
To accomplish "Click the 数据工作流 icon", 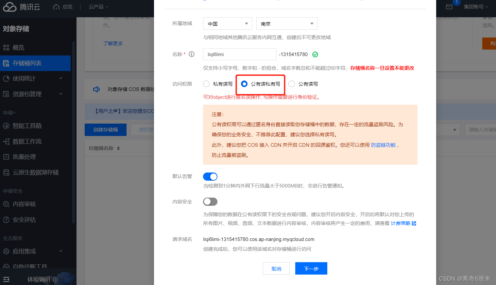I will tap(6, 142).
